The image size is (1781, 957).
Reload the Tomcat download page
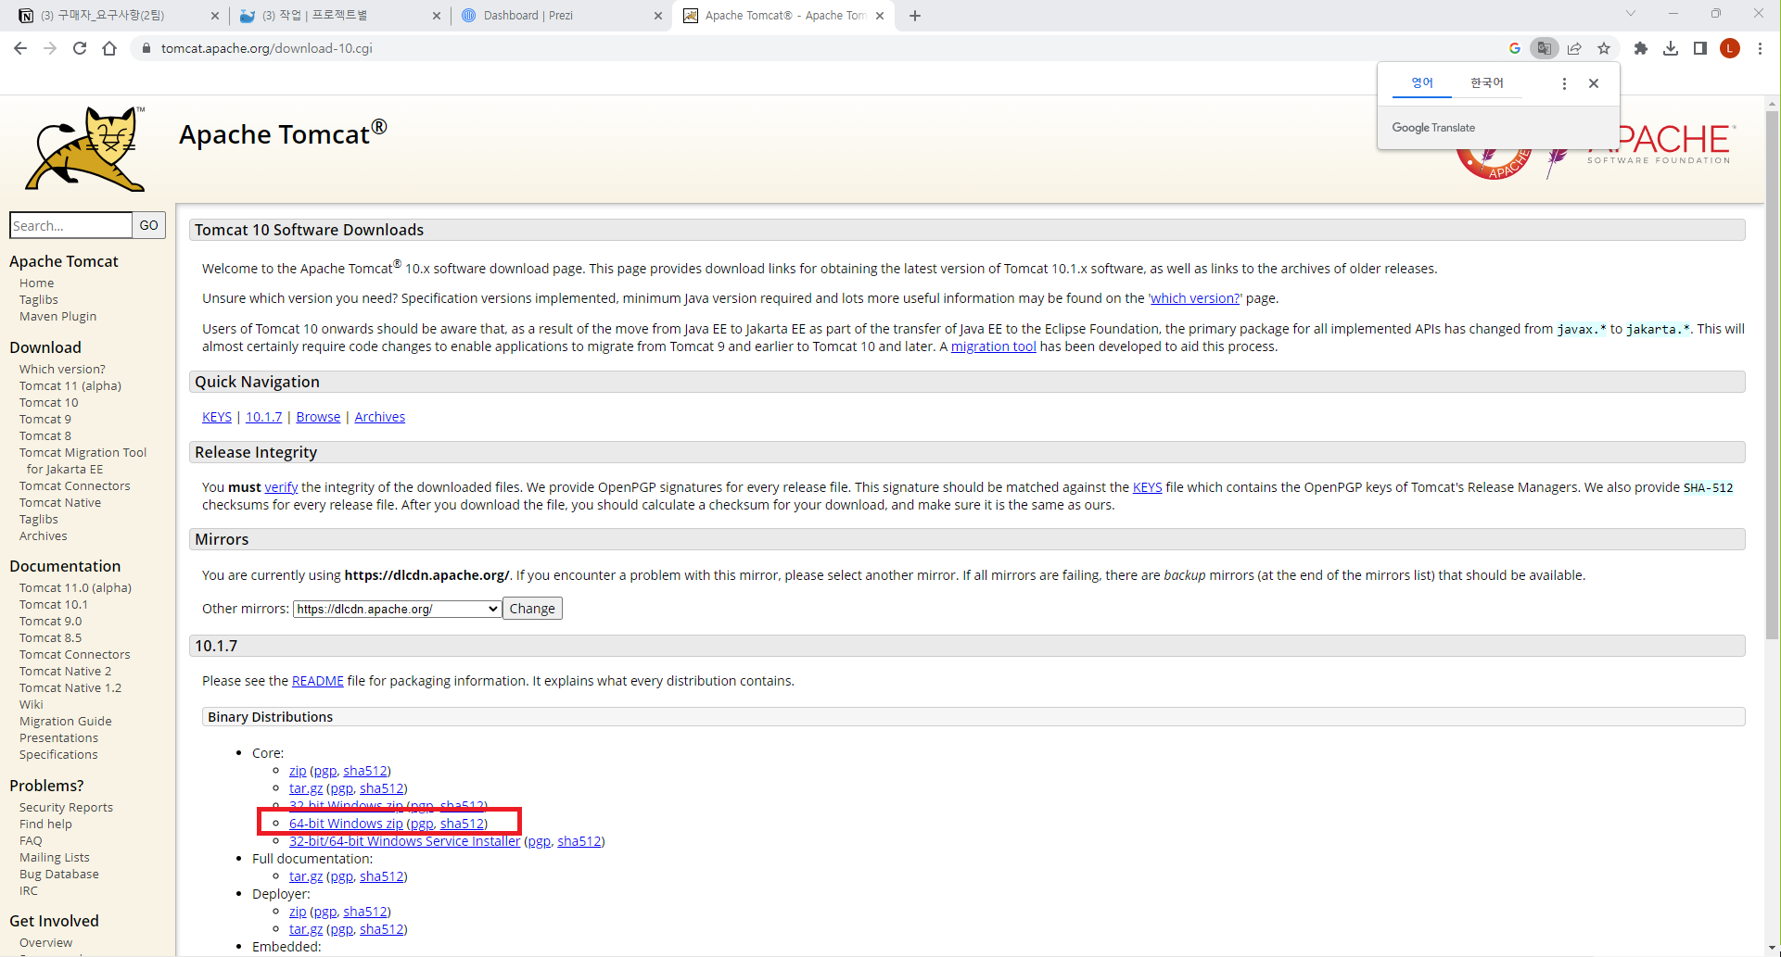click(80, 48)
